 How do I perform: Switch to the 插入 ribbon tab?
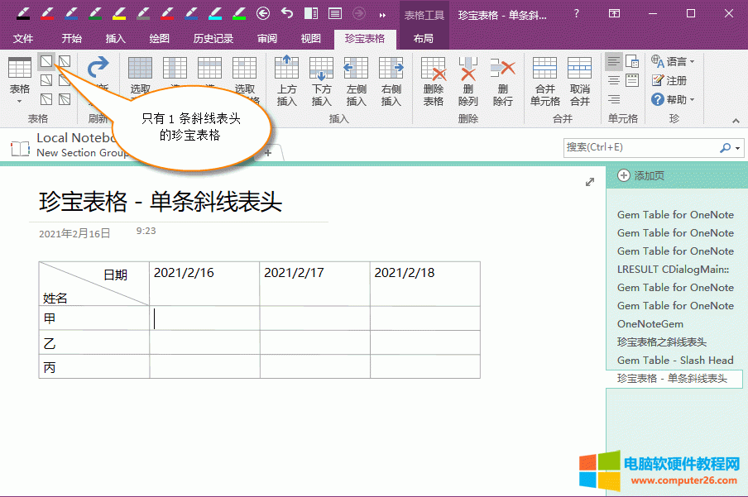(x=115, y=38)
